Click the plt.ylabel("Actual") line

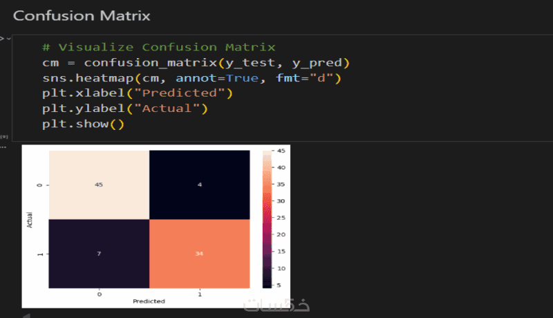point(124,109)
